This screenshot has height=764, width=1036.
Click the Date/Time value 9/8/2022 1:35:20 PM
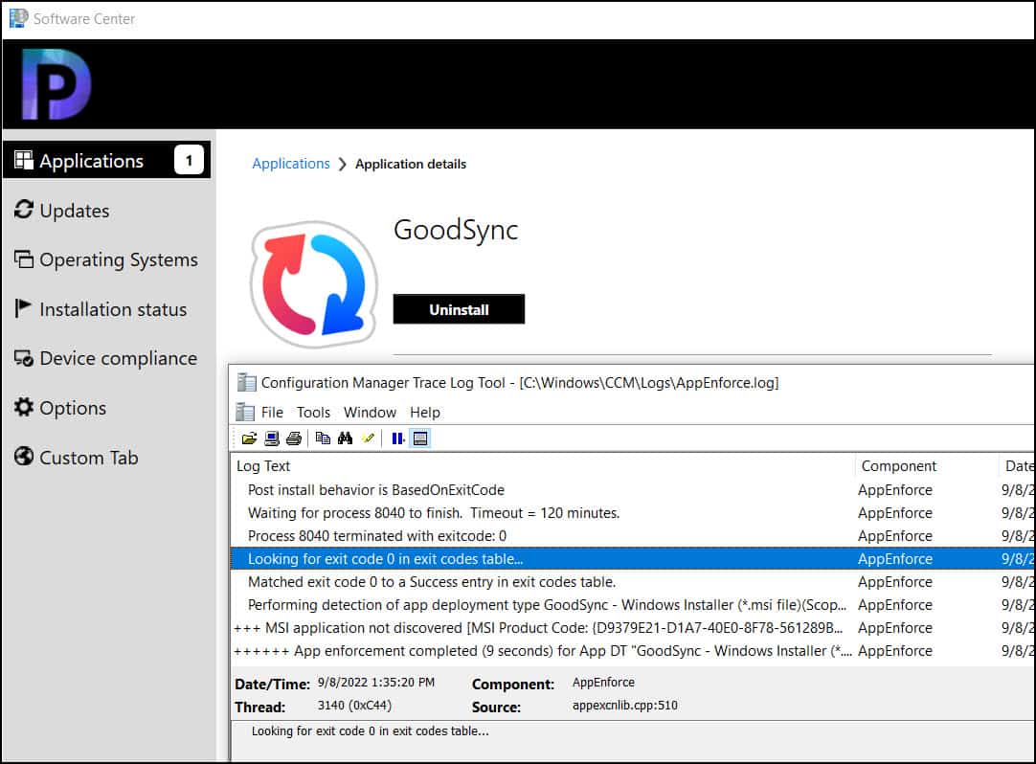[x=376, y=682]
